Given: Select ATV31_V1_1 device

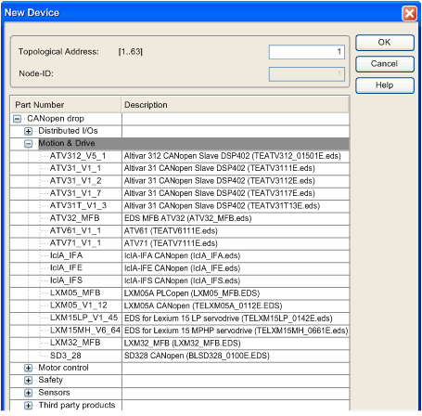Looking at the screenshot, I should 75,168.
